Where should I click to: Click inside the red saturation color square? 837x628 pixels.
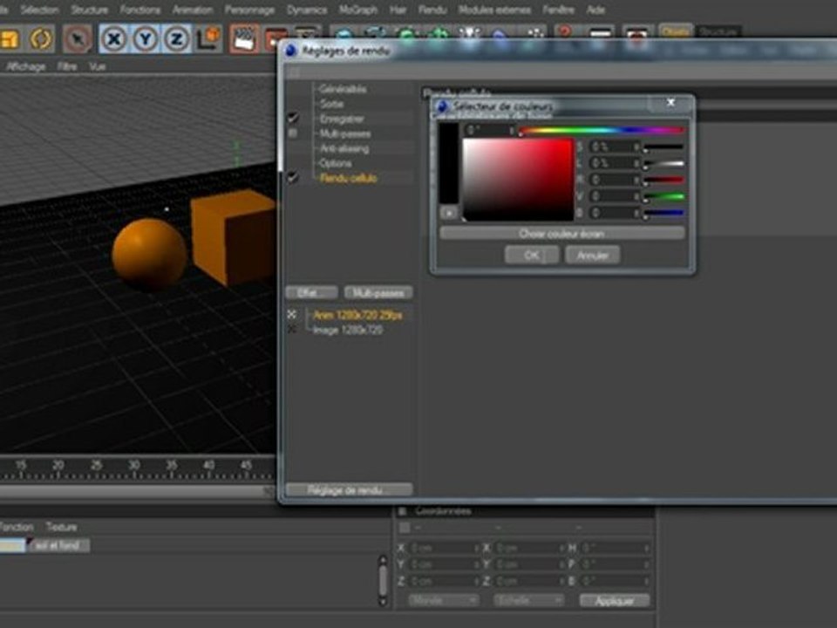point(518,179)
